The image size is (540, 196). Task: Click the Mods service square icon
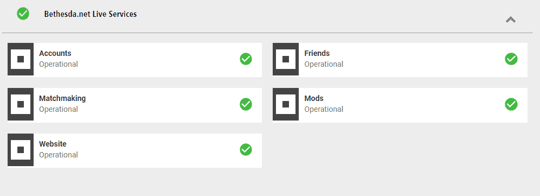click(286, 104)
